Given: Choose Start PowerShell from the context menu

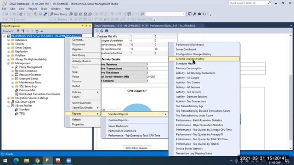Looking at the screenshot, I should click(x=83, y=103).
